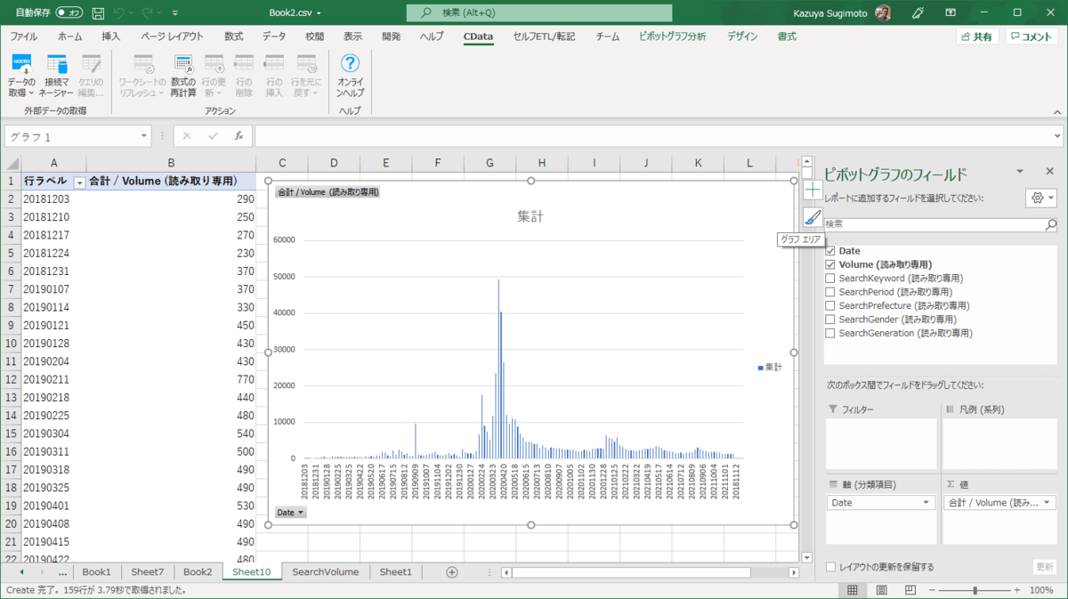Switch to the SearchVolume sheet tab

click(x=325, y=572)
